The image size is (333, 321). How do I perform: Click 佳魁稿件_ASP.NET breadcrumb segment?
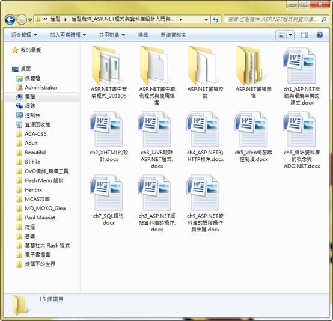pyautogui.click(x=123, y=20)
